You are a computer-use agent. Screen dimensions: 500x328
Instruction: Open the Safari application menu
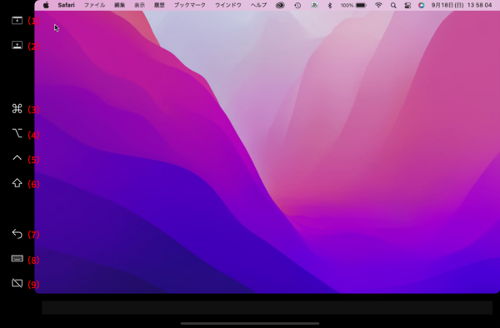pyautogui.click(x=67, y=5)
